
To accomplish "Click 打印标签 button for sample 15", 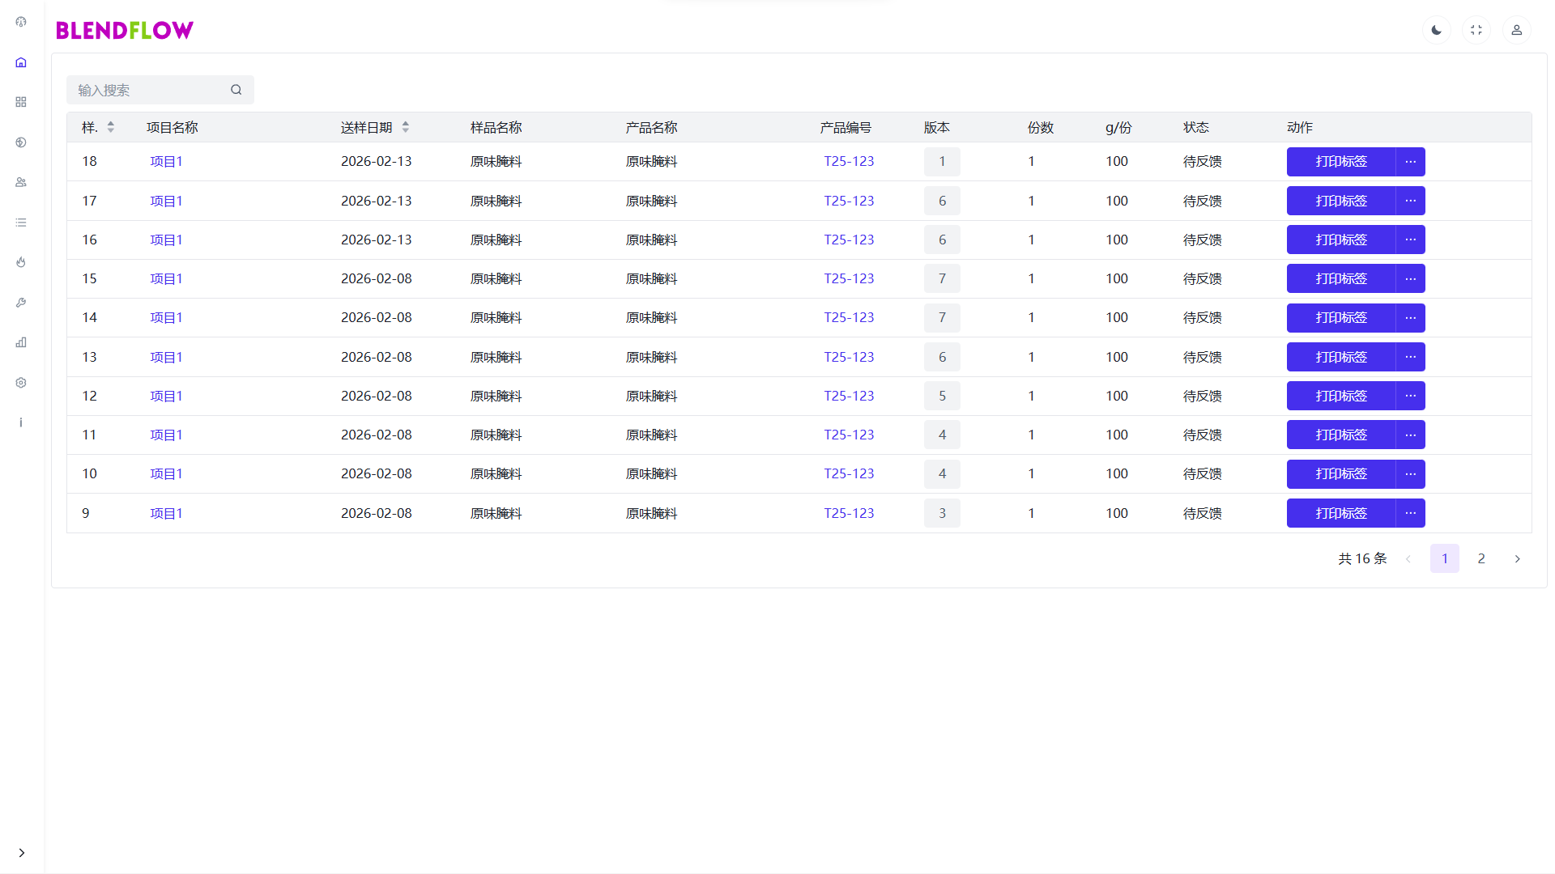I will click(x=1340, y=278).
